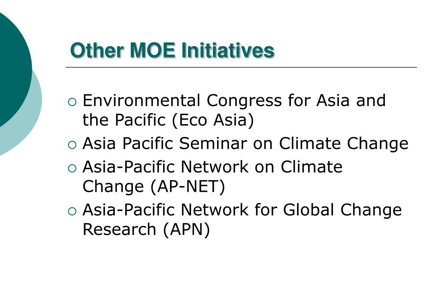Click the text '(APN)'

[187, 229]
